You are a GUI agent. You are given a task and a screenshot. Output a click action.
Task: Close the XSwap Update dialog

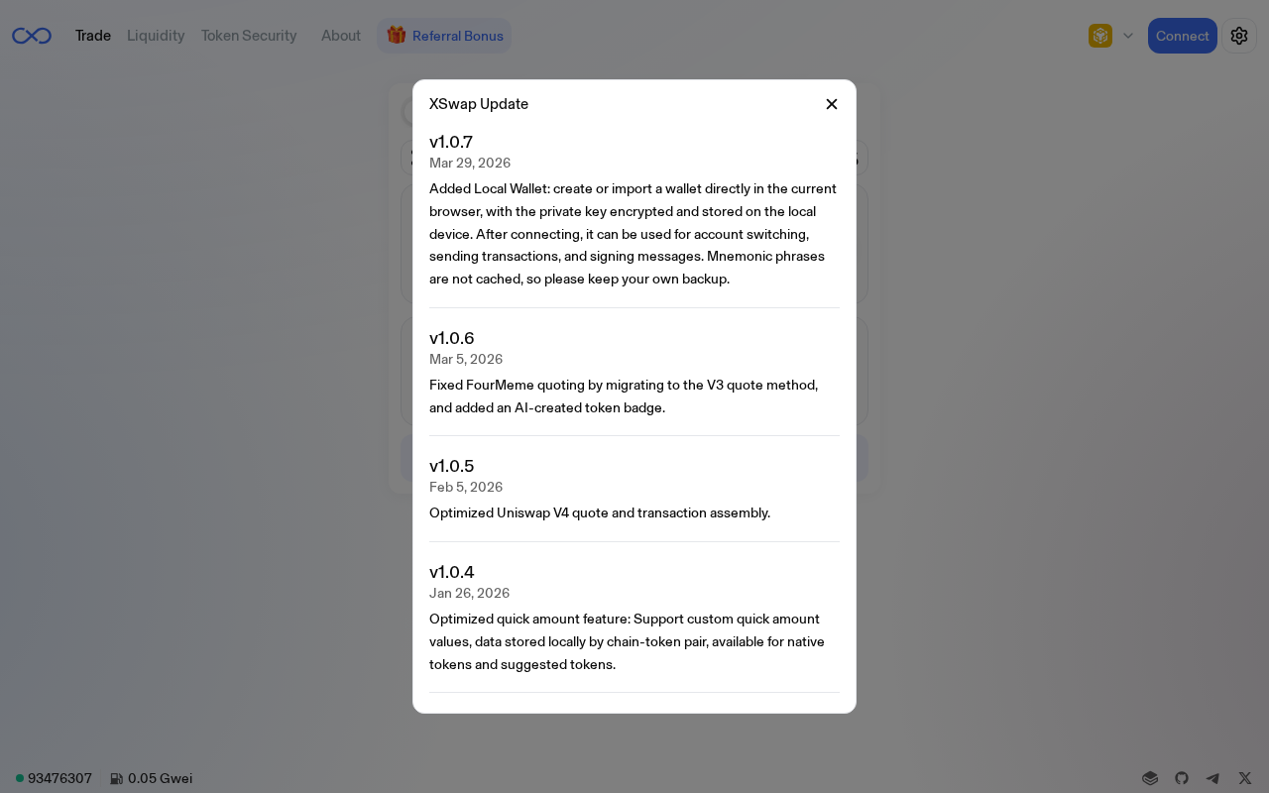(x=832, y=104)
